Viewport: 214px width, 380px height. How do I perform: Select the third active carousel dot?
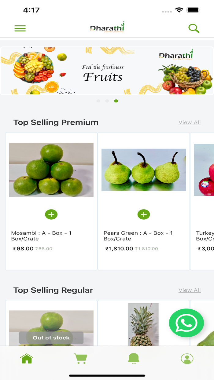click(x=116, y=101)
